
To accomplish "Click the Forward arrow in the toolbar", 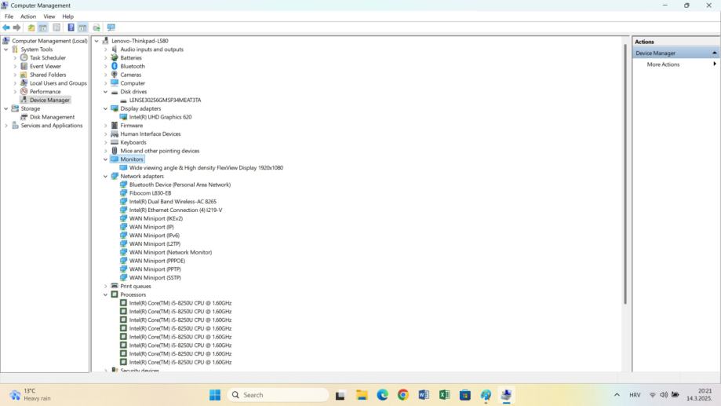I will pyautogui.click(x=17, y=27).
